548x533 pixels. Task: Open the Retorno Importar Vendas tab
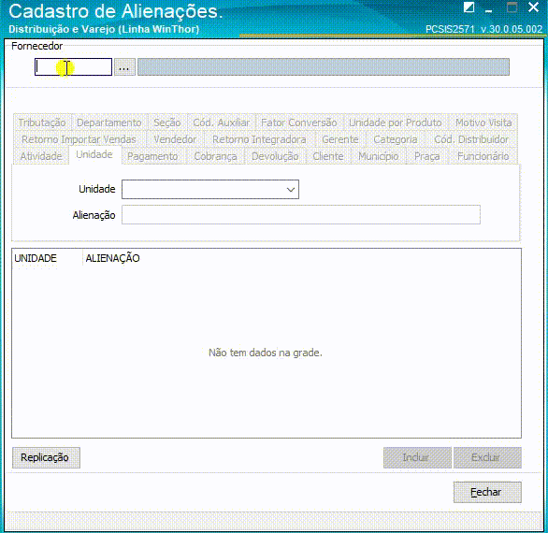(79, 139)
